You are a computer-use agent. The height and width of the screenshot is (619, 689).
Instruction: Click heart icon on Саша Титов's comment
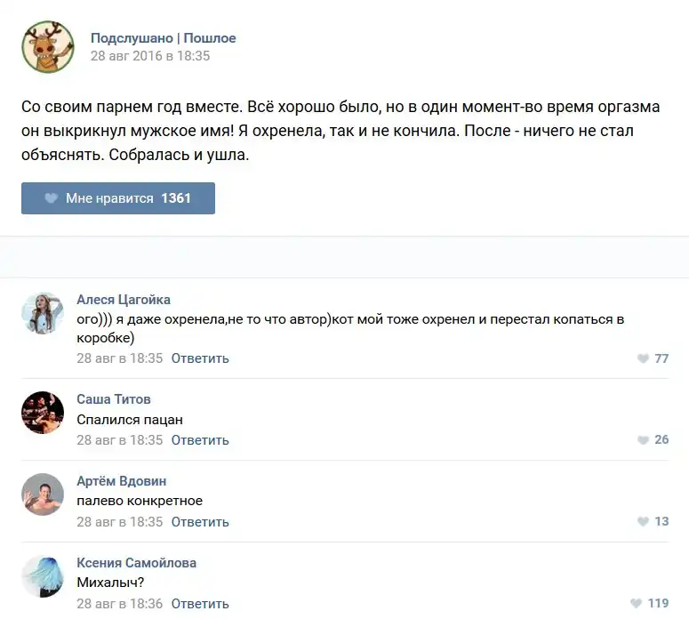point(643,440)
